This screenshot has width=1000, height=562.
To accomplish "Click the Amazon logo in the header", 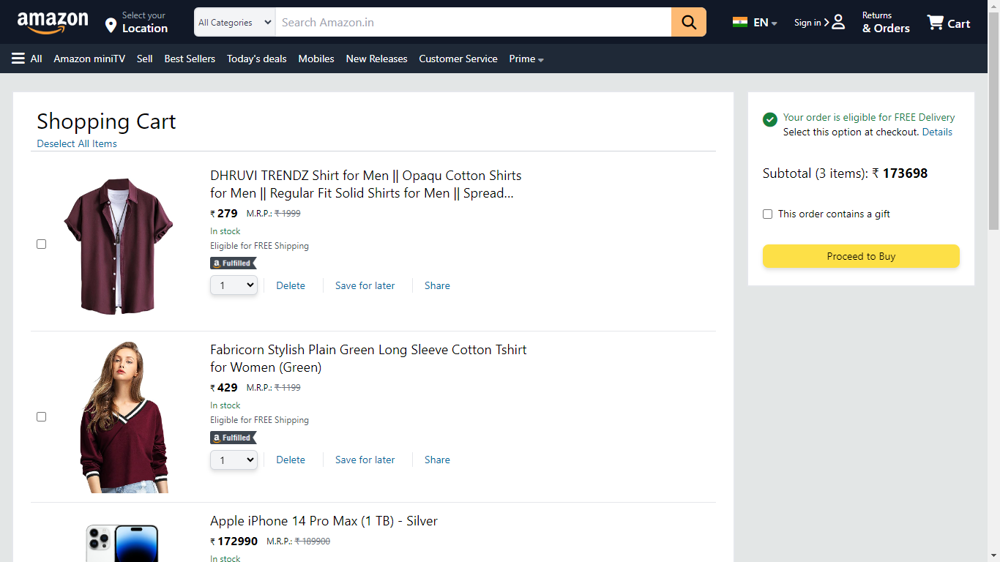I will click(53, 23).
